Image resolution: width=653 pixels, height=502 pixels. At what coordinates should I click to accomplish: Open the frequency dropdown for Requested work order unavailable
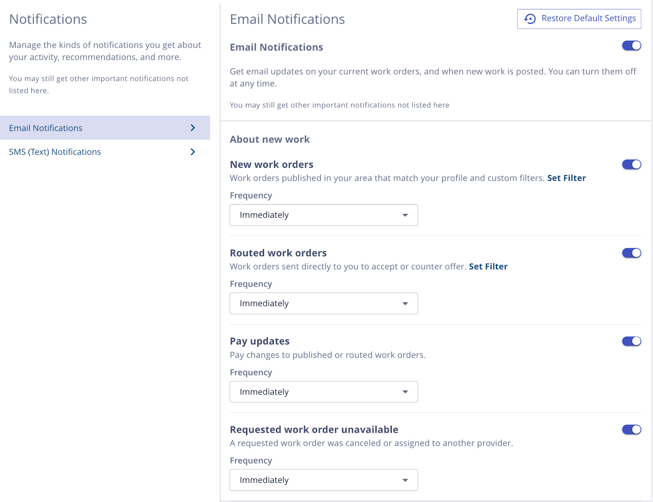pyautogui.click(x=323, y=480)
